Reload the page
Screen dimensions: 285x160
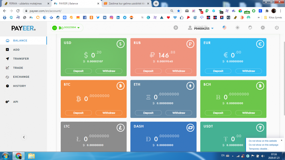click(18, 11)
